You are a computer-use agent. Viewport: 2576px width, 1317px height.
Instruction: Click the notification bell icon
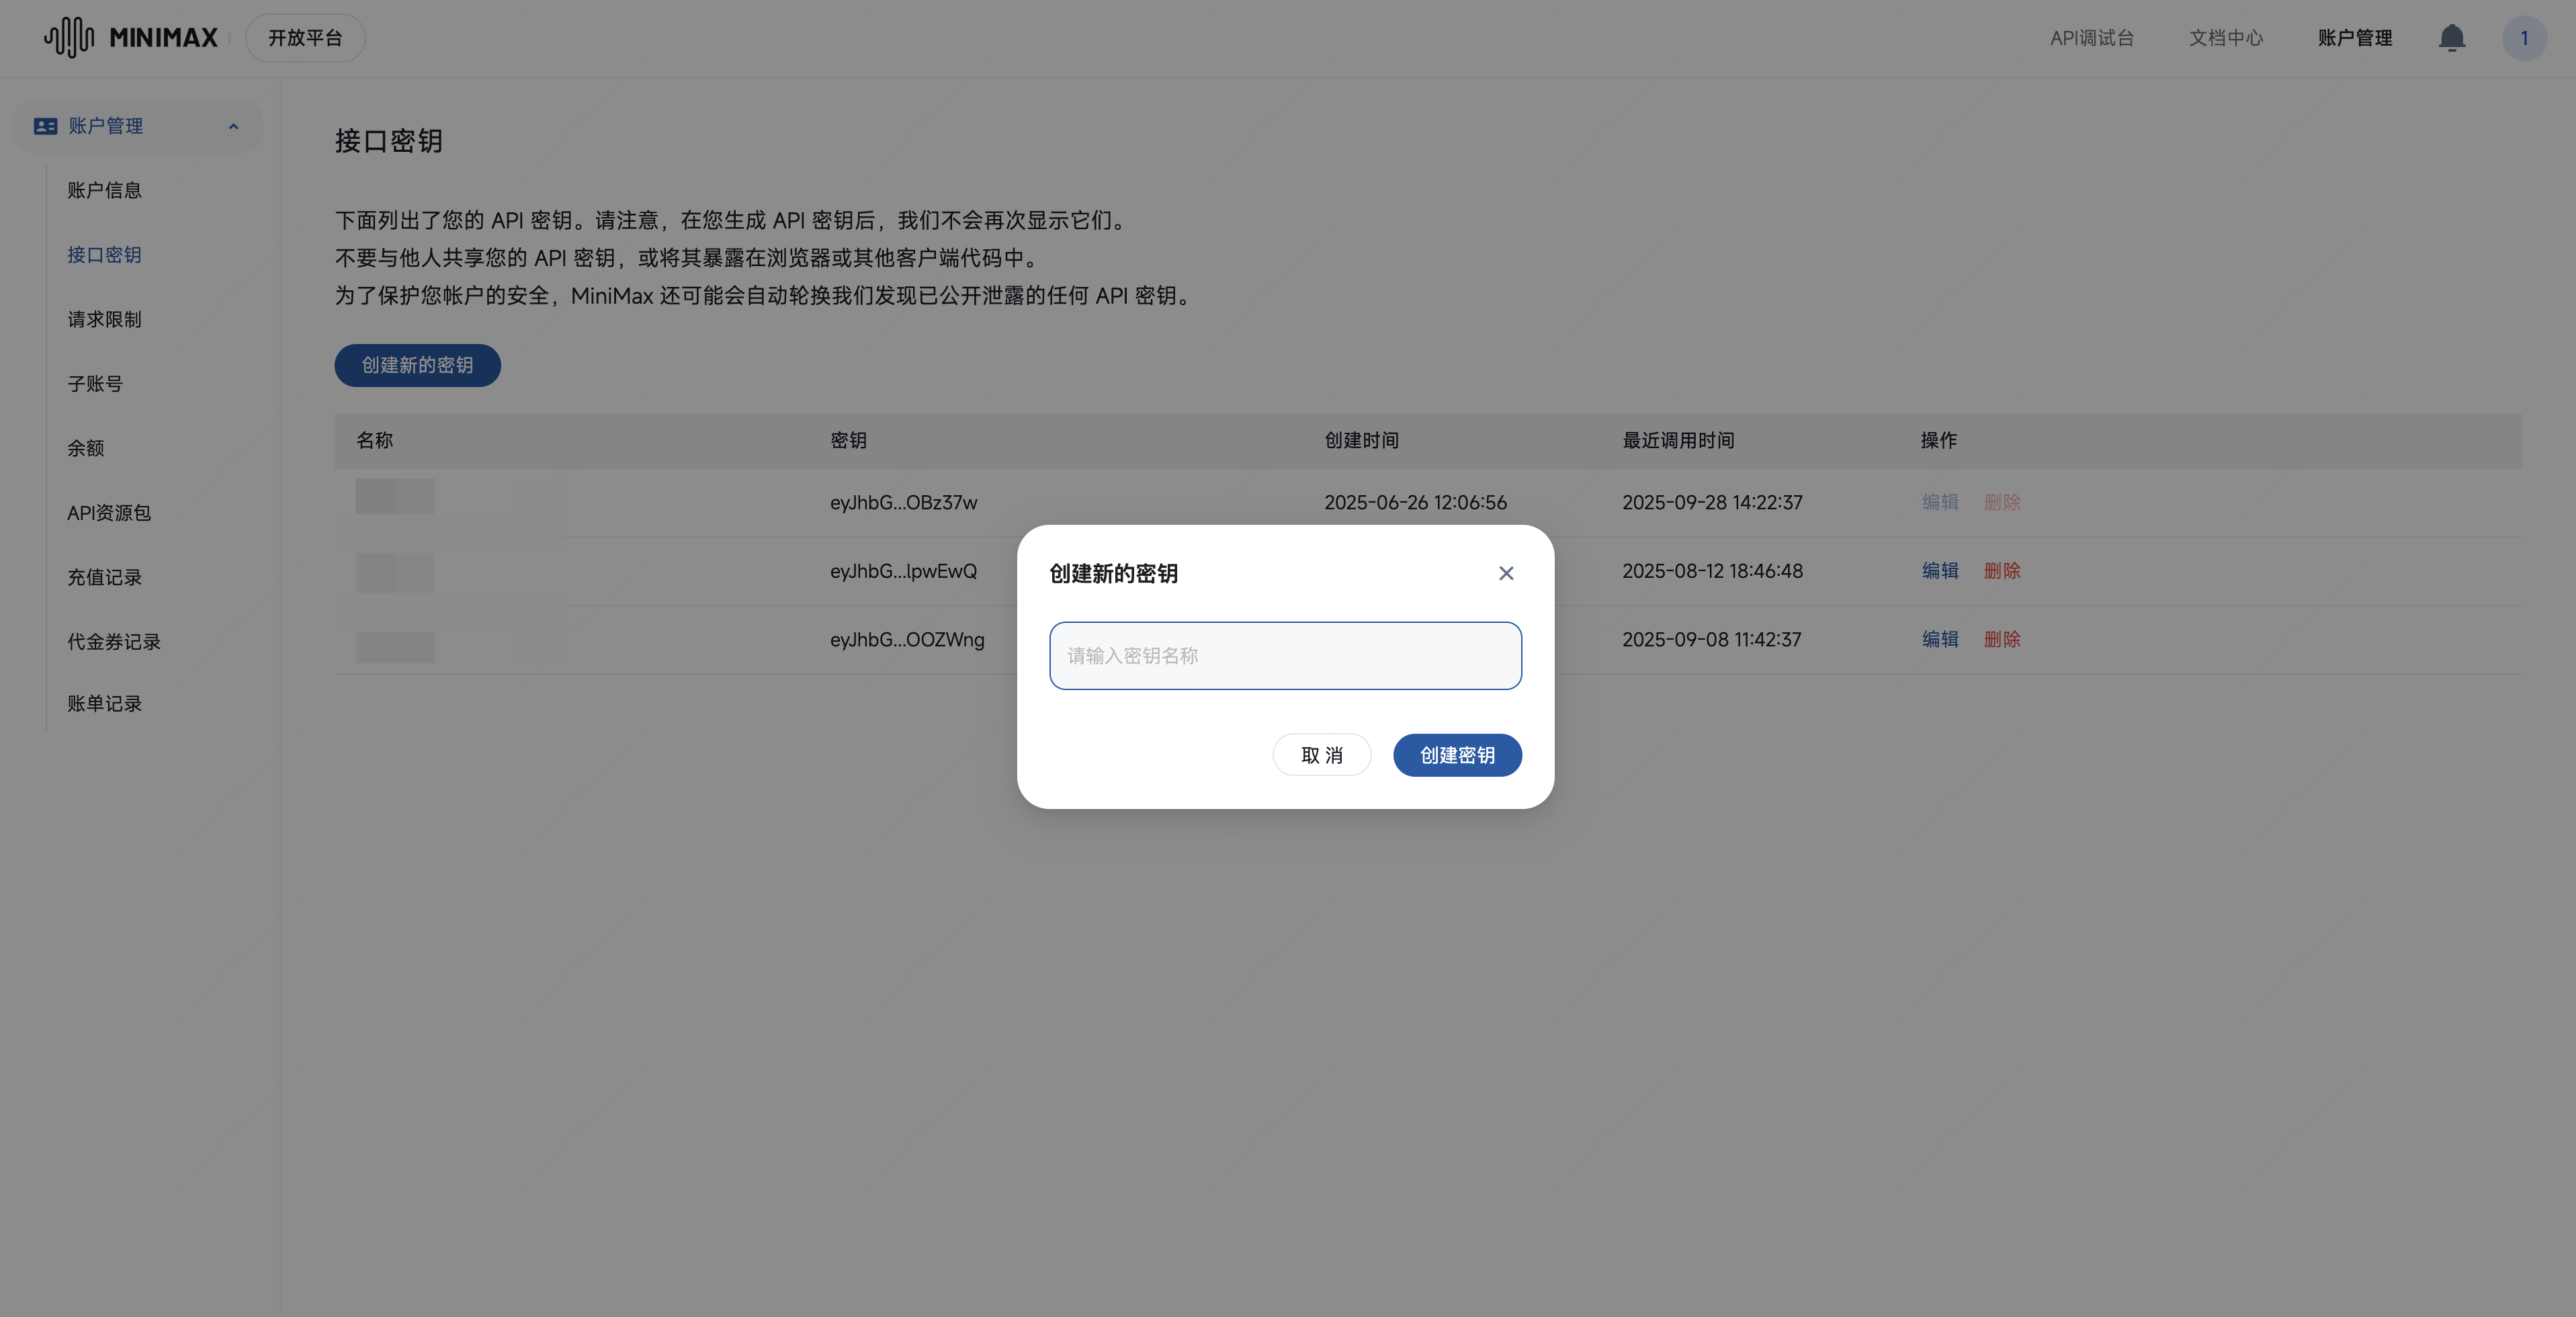click(2451, 38)
